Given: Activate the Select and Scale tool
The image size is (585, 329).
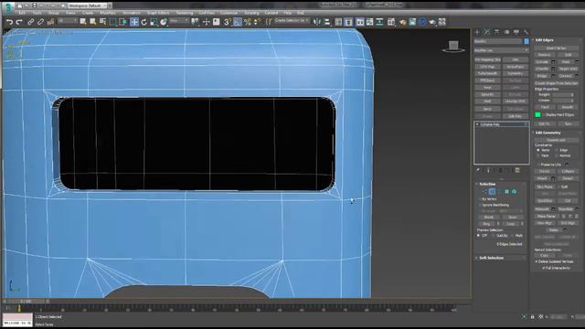Looking at the screenshot, I should pyautogui.click(x=154, y=22).
